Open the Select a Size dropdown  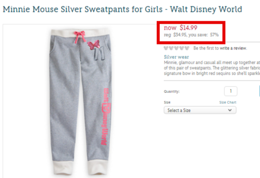200,110
